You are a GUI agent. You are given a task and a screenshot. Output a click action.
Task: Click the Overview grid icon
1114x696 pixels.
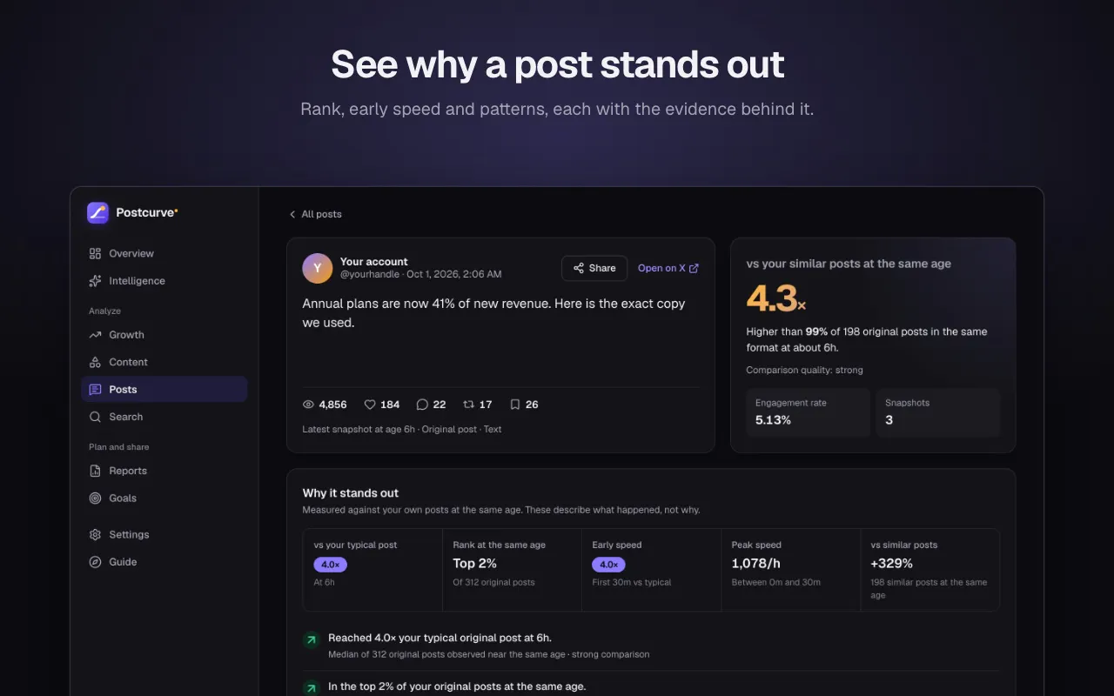pyautogui.click(x=95, y=253)
